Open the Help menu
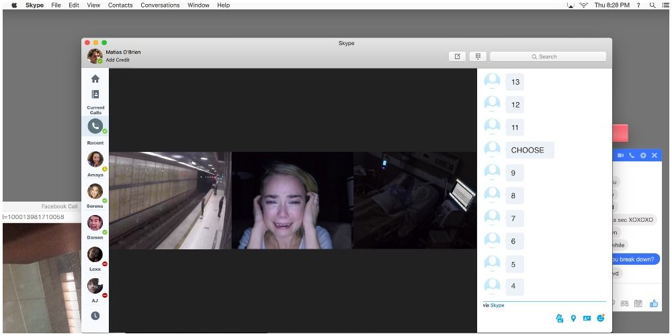Image resolution: width=672 pixels, height=336 pixels. click(223, 5)
